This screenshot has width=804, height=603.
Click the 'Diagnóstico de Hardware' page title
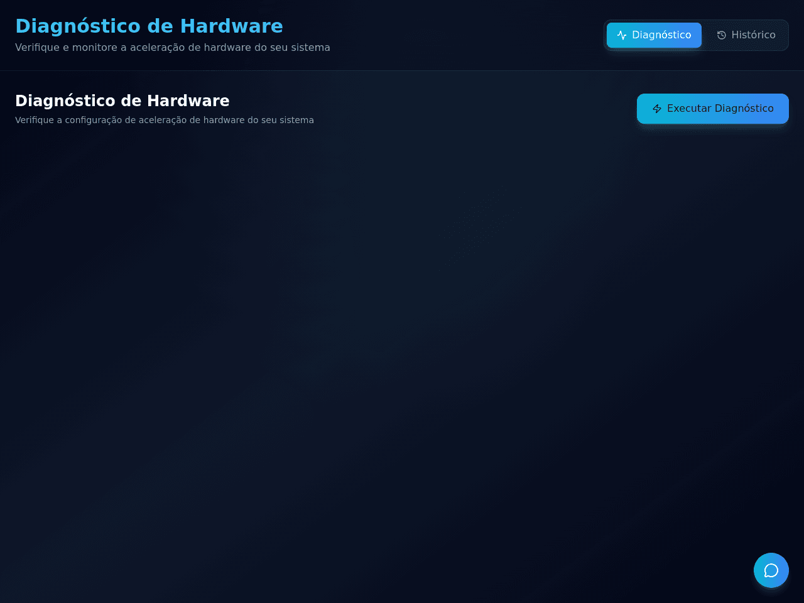point(149,26)
